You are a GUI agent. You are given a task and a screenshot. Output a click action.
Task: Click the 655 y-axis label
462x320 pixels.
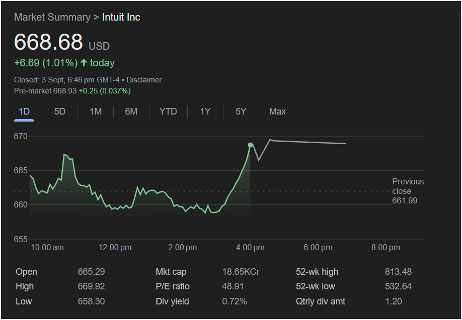coord(21,240)
